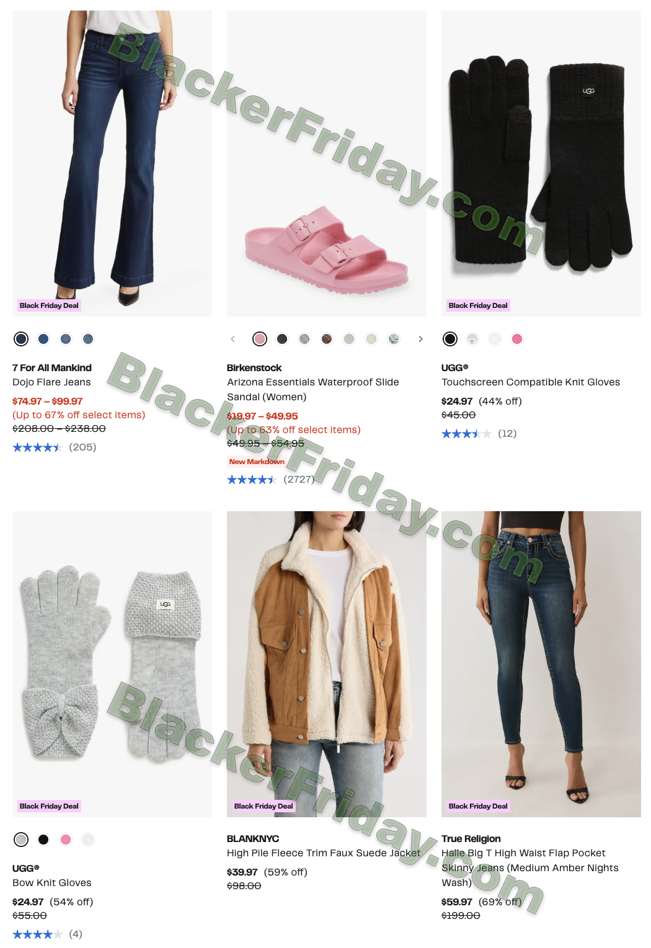The width and height of the screenshot is (651, 948).
Task: Click the gray UGG bow gloves image
Action: [x=112, y=664]
